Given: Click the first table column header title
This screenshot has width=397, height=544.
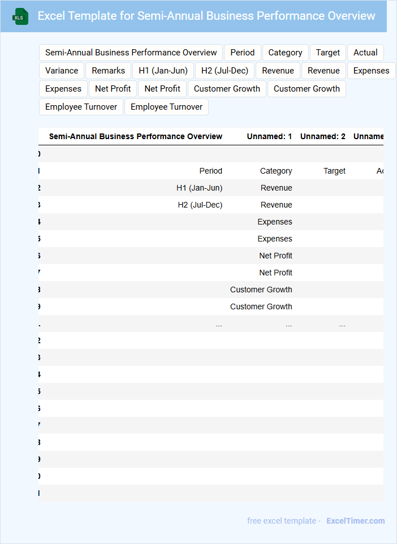Looking at the screenshot, I should [x=136, y=136].
